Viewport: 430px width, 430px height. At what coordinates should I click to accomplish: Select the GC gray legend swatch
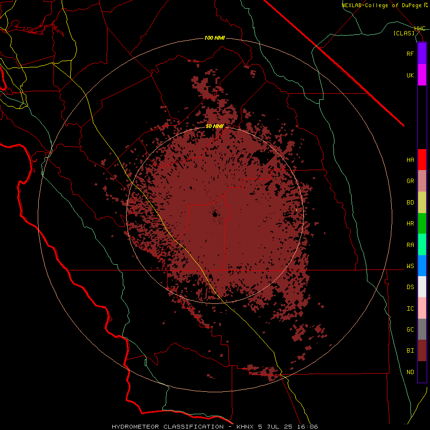pyautogui.click(x=422, y=329)
